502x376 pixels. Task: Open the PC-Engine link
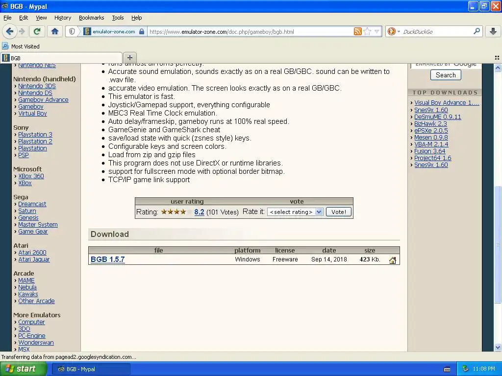[x=32, y=336]
